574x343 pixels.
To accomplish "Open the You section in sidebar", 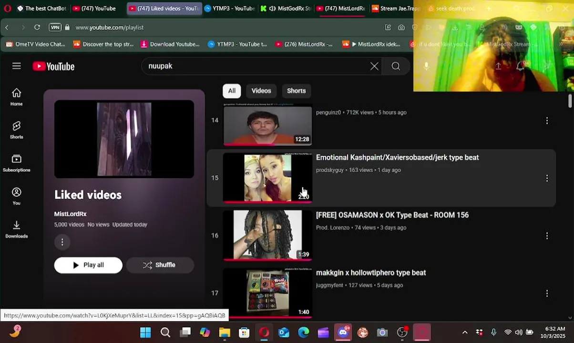I will [17, 196].
